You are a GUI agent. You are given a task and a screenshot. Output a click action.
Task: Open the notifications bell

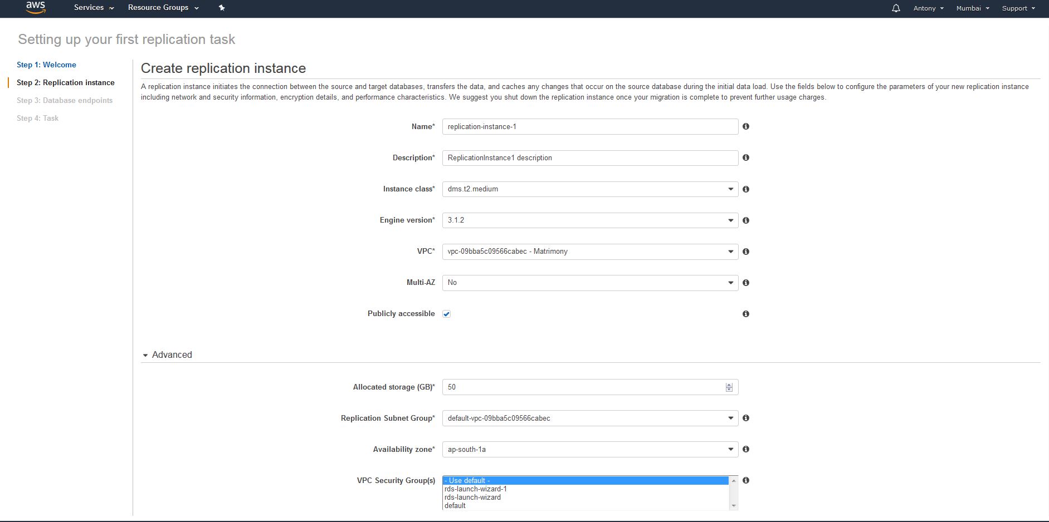click(x=896, y=8)
